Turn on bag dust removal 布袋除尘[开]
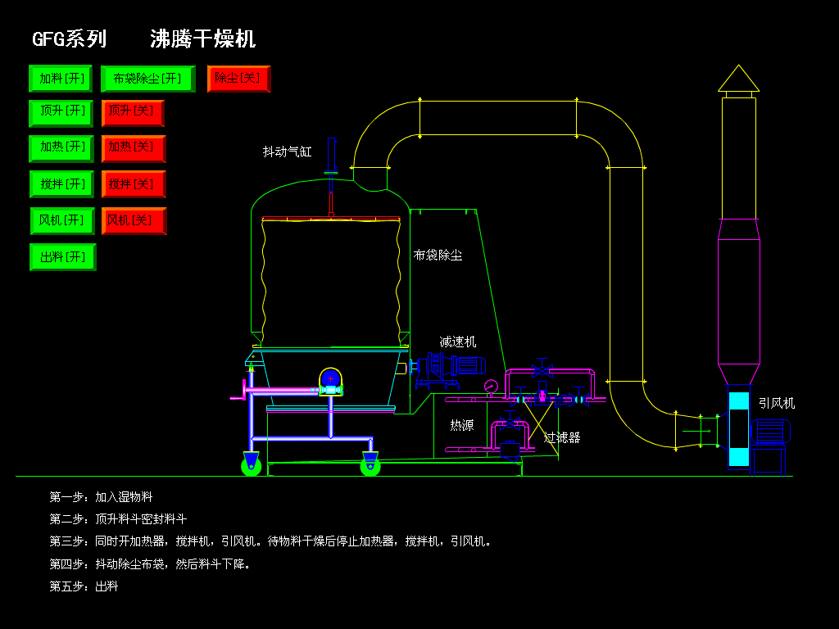 tap(147, 79)
